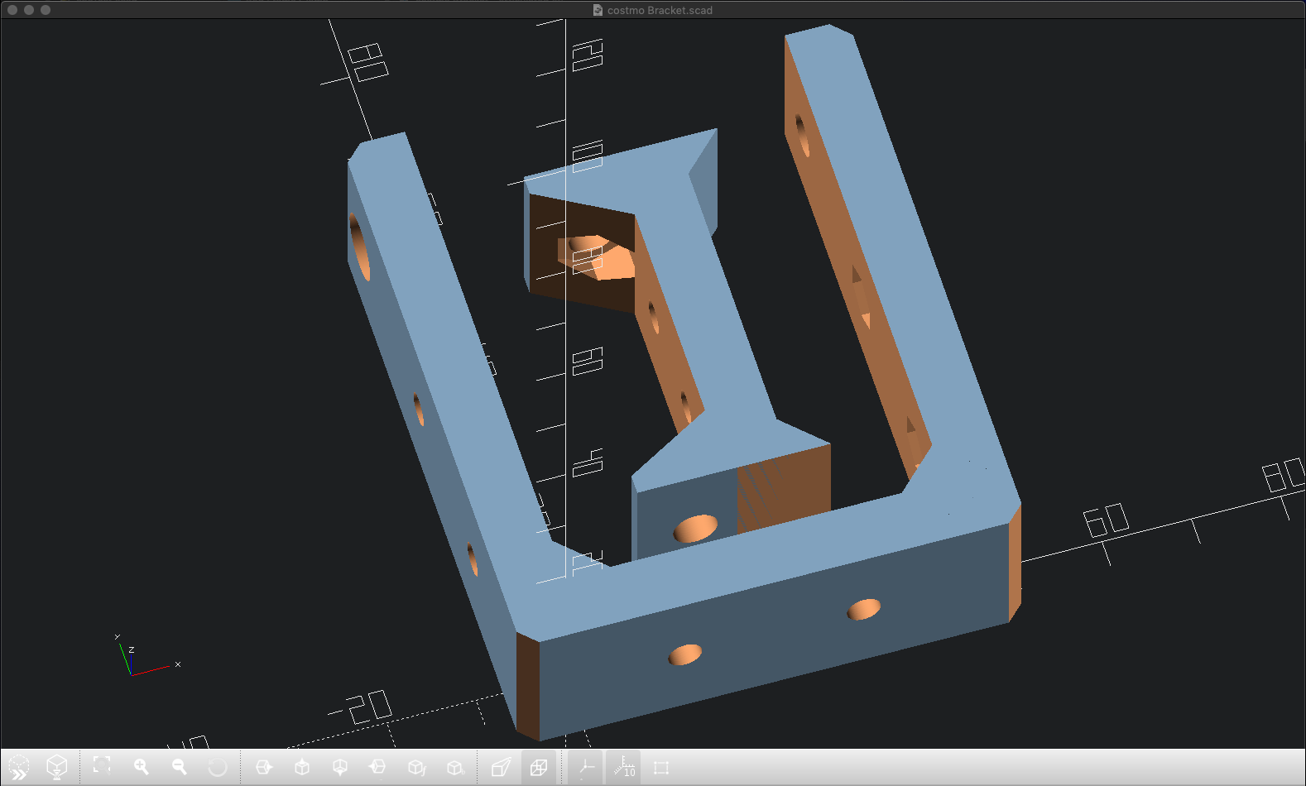Switch to Left view cube icon

coord(378,767)
